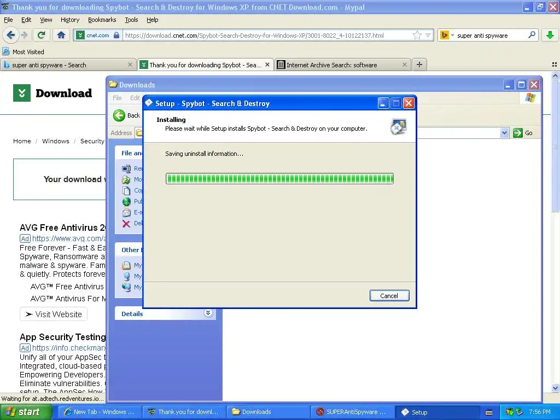Go to the browser Home page icon

pos(61,35)
